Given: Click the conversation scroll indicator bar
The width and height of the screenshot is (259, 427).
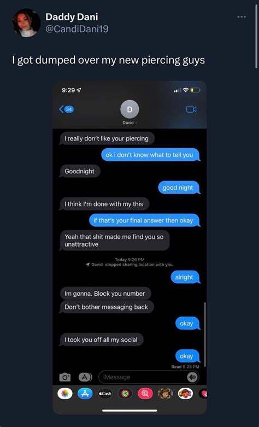Looking at the screenshot, I should 204,335.
